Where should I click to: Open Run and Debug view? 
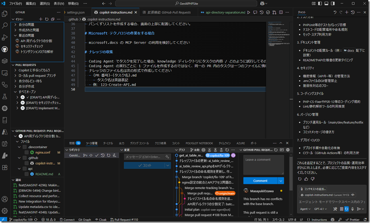coord(4,37)
